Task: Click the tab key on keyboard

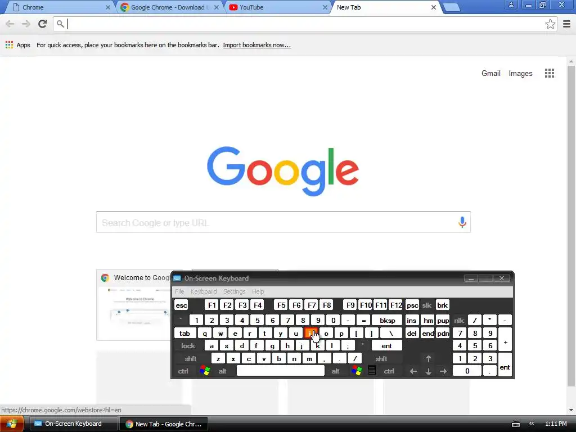Action: coord(184,333)
